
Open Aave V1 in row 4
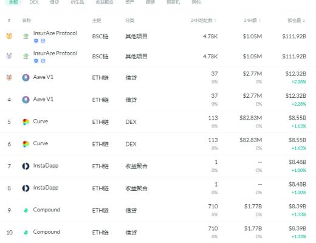pos(43,99)
